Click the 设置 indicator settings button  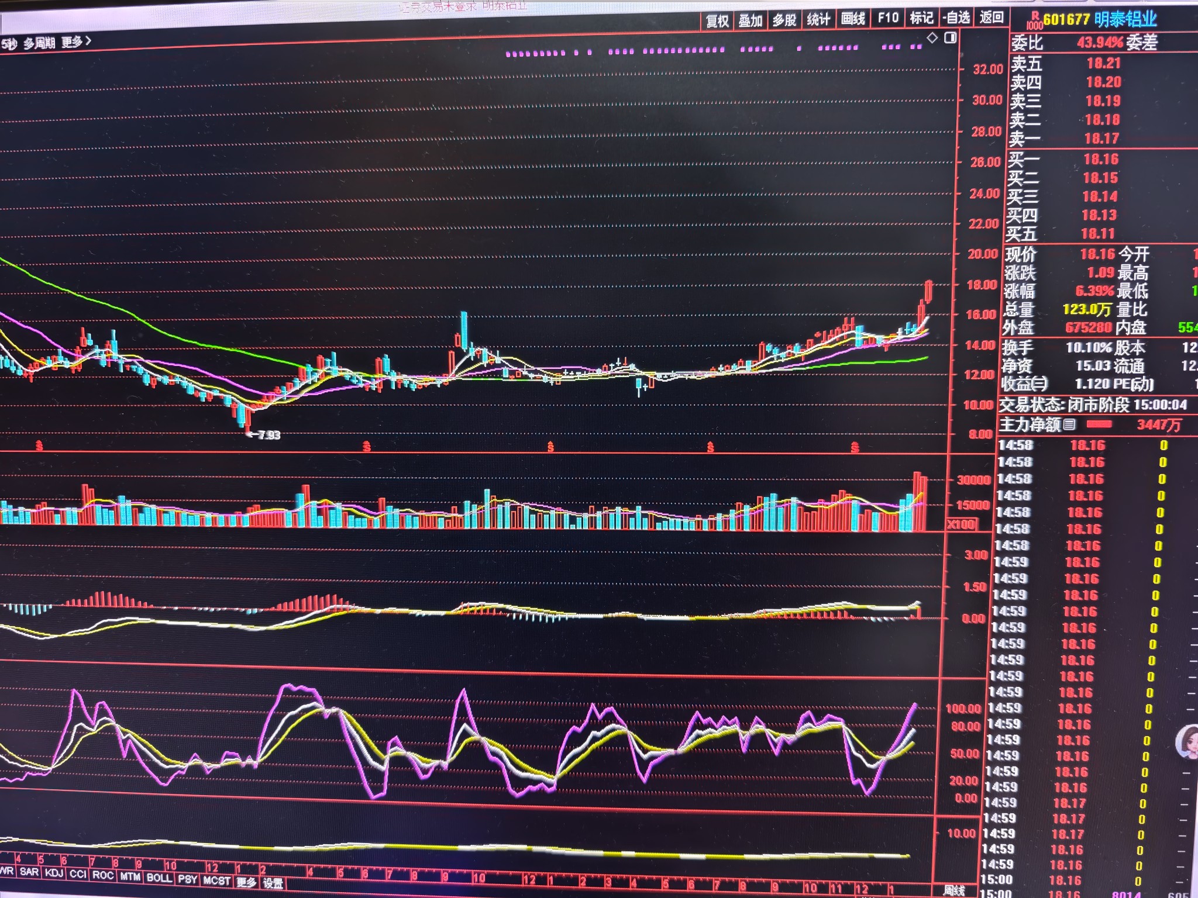click(x=273, y=884)
